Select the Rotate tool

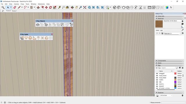click(x=50, y=8)
